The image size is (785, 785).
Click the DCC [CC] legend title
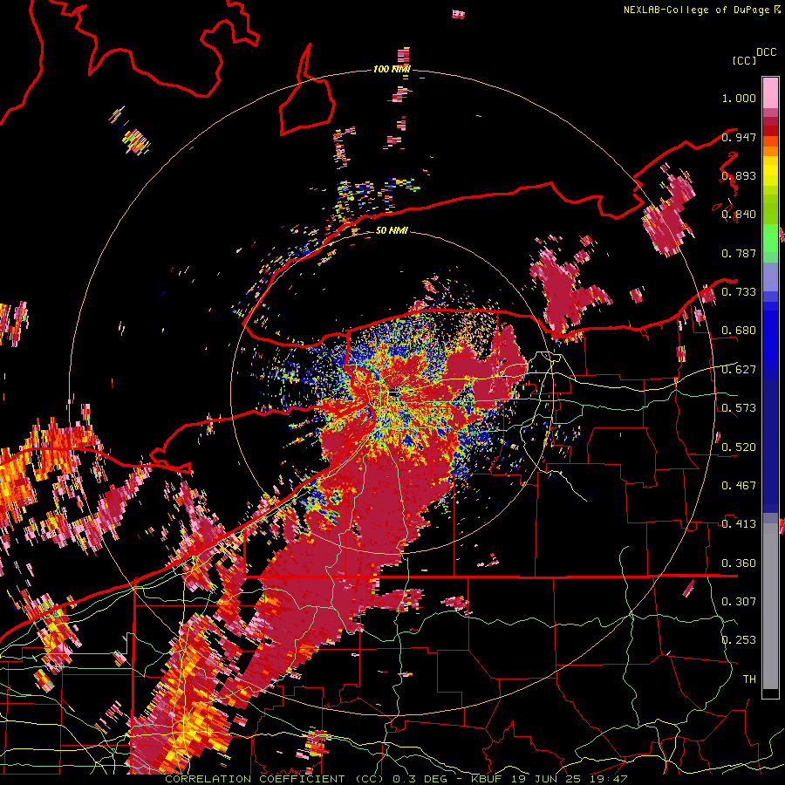754,56
